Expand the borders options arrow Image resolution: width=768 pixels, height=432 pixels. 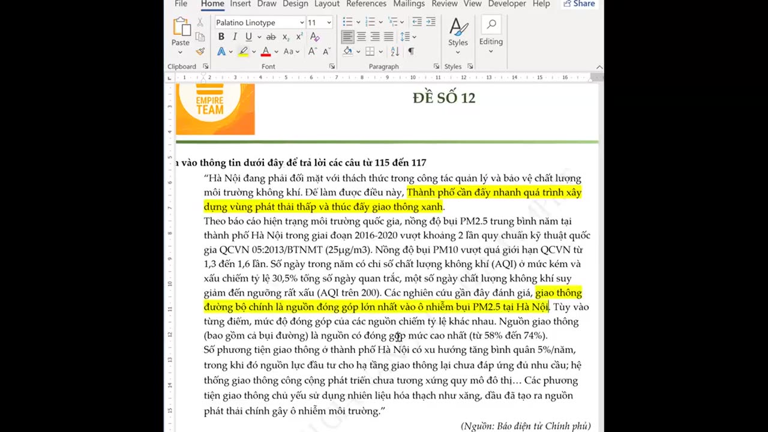pos(380,52)
